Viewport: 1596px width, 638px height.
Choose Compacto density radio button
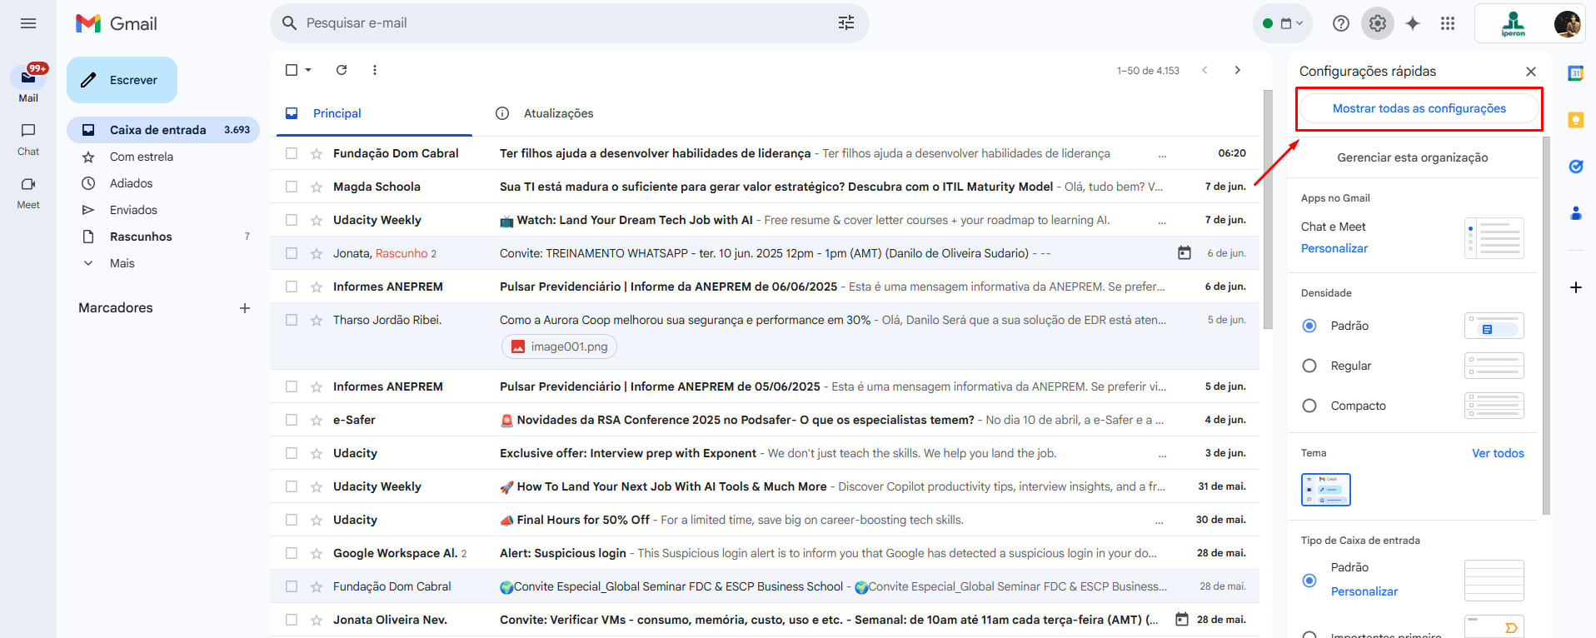(x=1309, y=406)
